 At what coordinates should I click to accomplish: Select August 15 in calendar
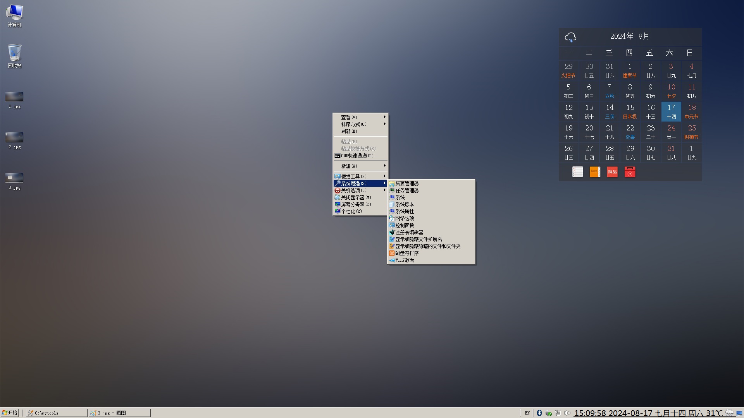pos(630,111)
